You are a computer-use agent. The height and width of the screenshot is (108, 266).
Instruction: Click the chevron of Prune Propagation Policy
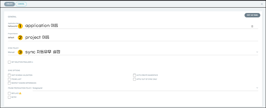[257, 88]
